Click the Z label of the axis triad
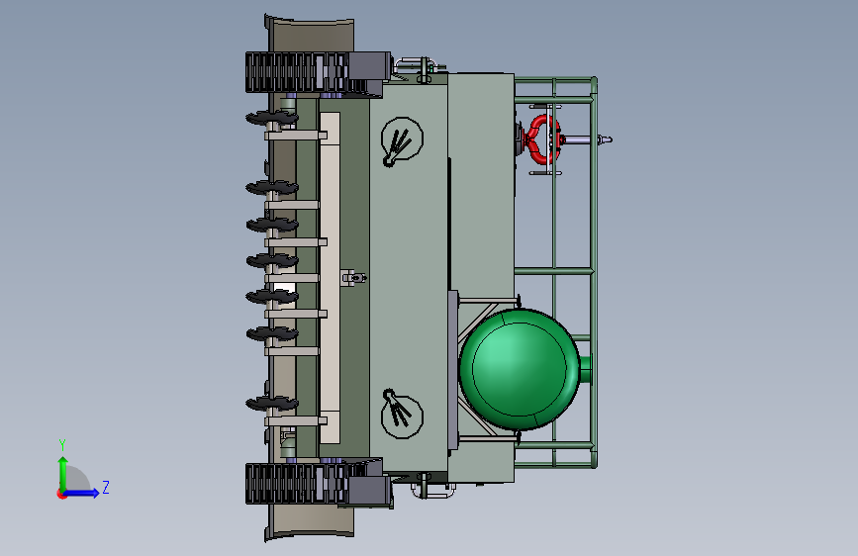 (106, 487)
